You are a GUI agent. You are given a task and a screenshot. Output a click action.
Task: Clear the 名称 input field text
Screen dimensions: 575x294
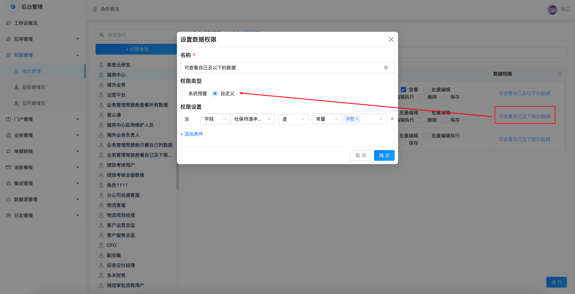(386, 68)
